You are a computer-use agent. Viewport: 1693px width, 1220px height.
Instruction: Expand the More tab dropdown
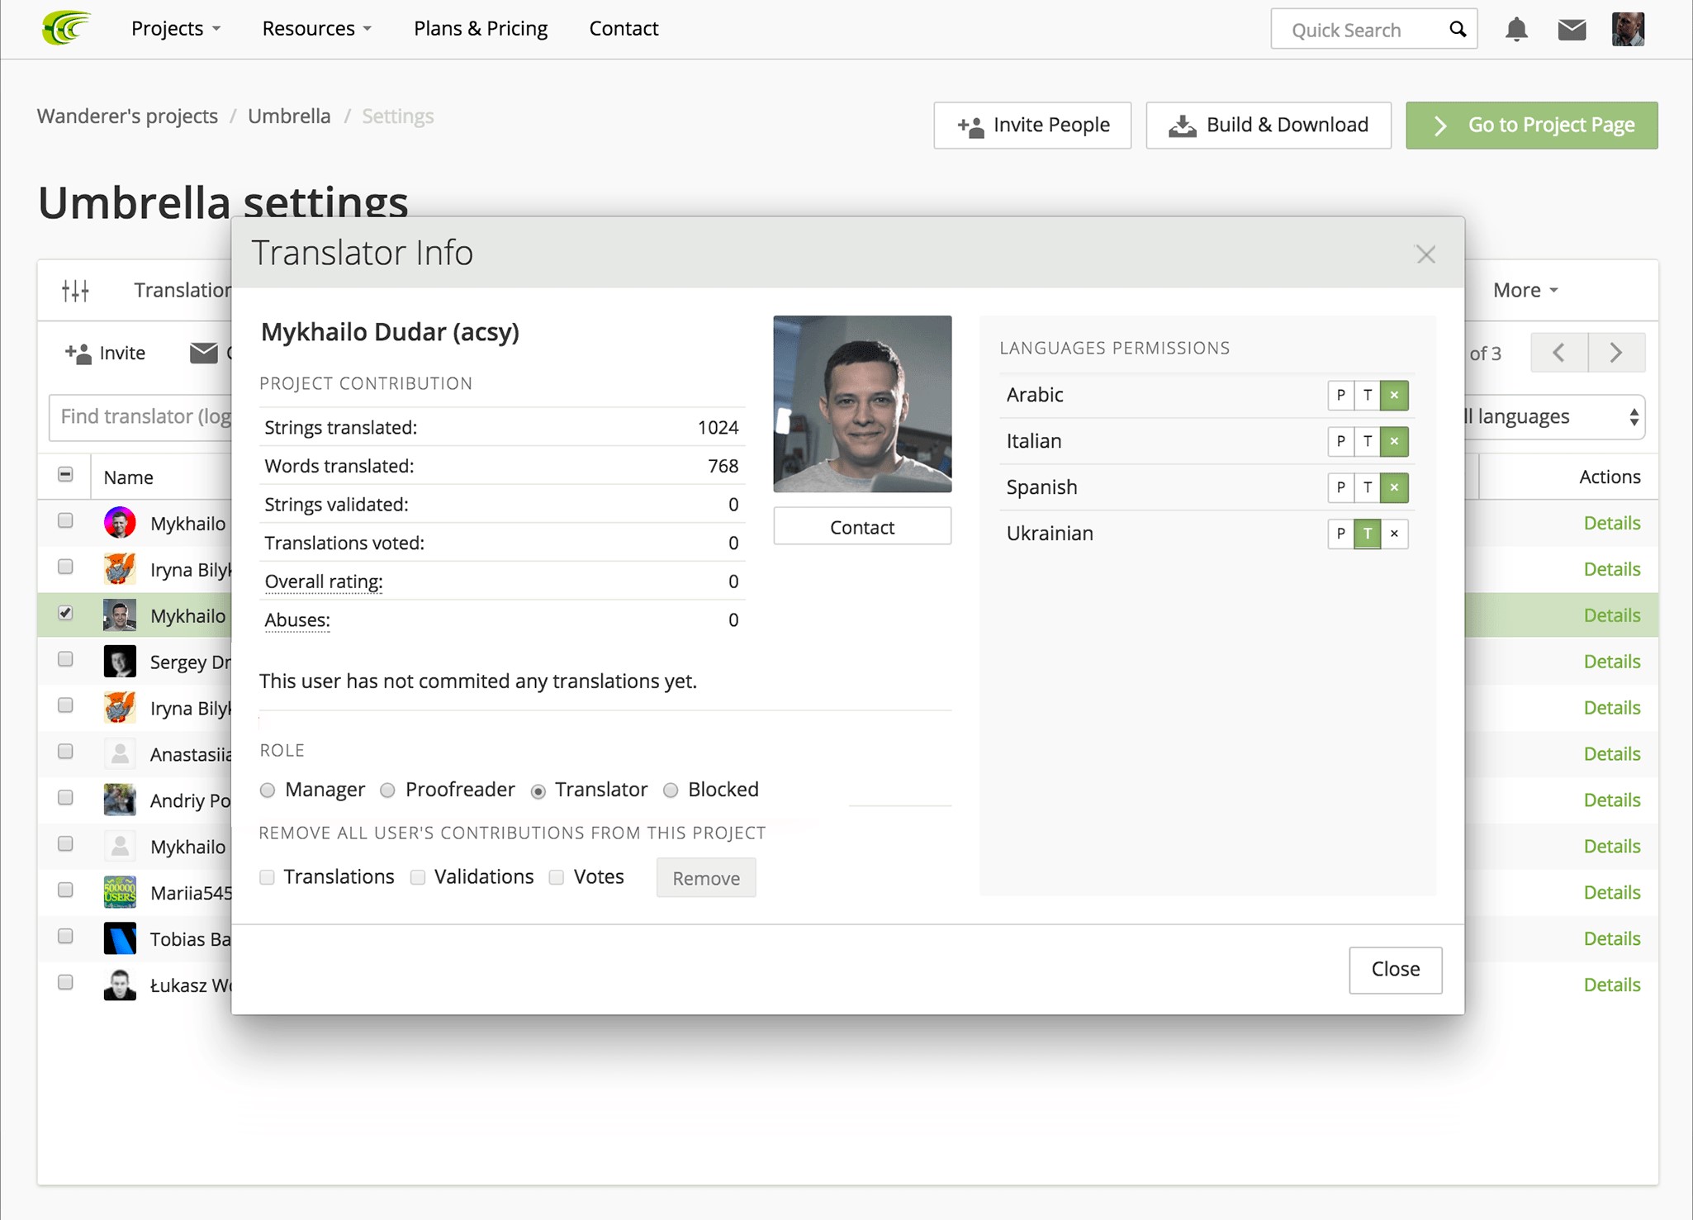click(x=1525, y=290)
